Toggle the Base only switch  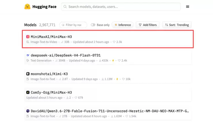click(x=93, y=25)
